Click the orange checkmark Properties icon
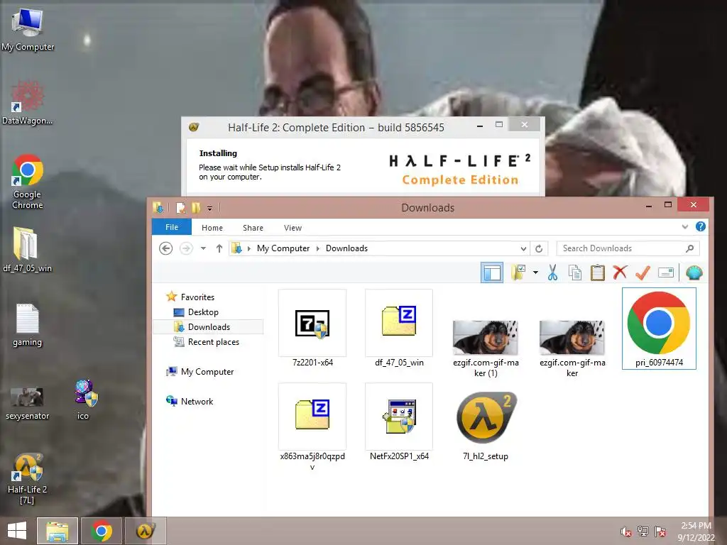Viewport: 727px width, 545px height. (643, 272)
